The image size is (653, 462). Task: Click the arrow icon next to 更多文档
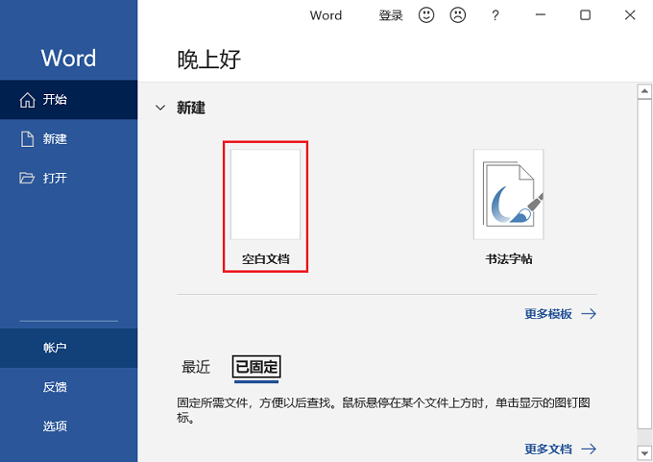[589, 449]
